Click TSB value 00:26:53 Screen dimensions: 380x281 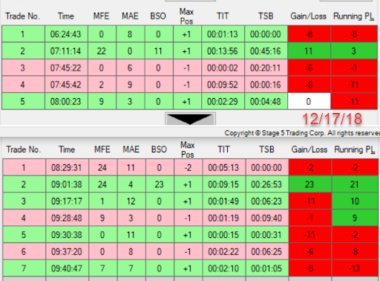click(267, 184)
